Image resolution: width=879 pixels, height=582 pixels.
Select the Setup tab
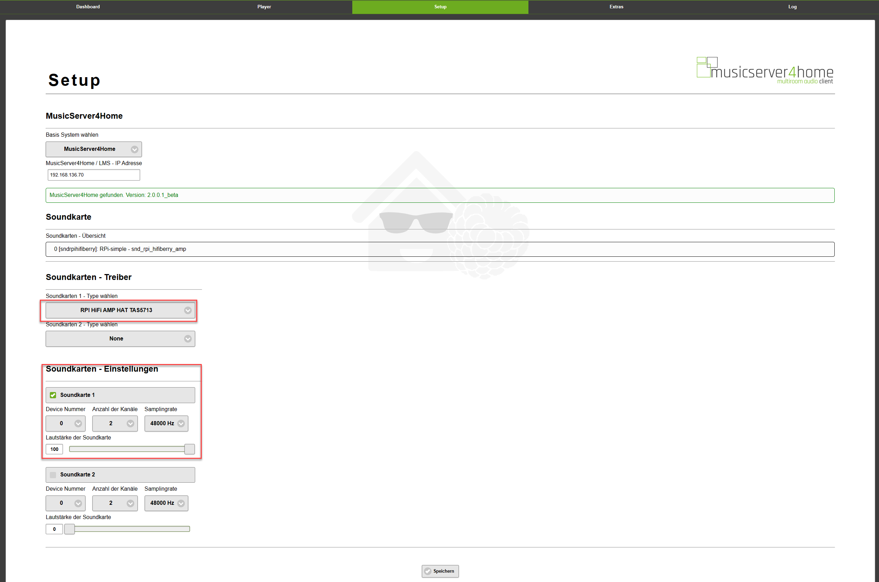click(440, 7)
